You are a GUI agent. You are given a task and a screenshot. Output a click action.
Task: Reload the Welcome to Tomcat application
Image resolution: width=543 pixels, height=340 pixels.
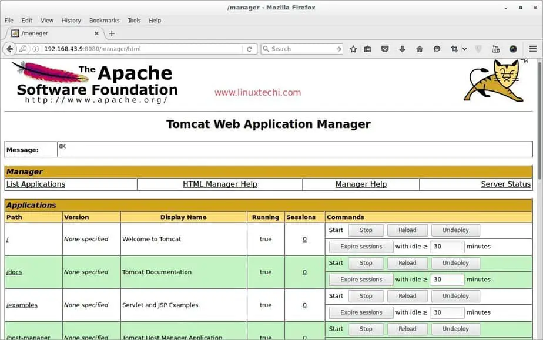click(x=407, y=230)
